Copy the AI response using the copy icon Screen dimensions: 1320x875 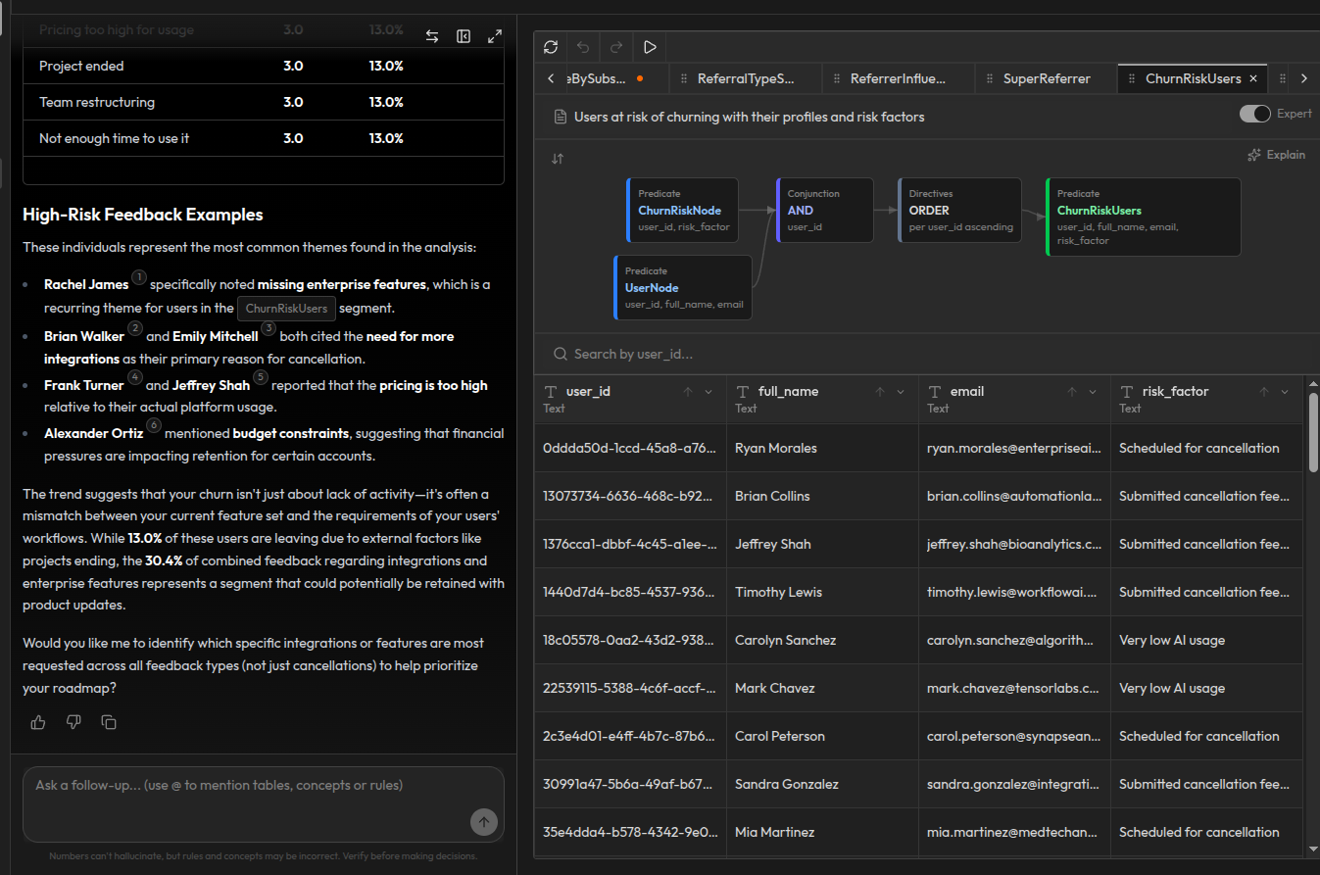coord(109,722)
